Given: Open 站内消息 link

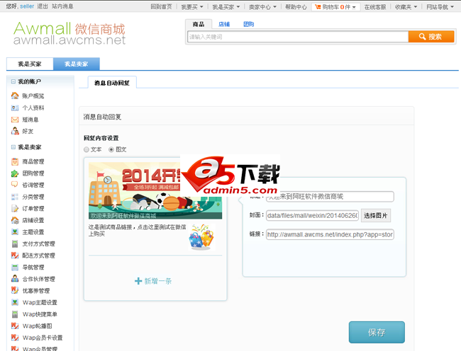Looking at the screenshot, I should point(62,6).
